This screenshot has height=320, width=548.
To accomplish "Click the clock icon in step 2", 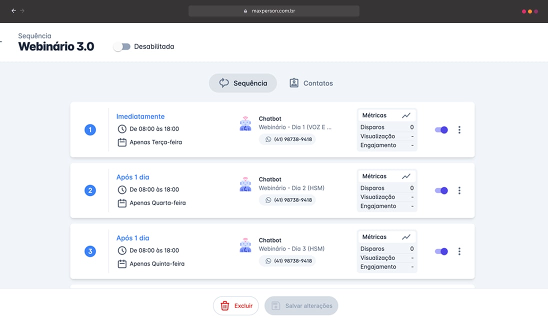I will [x=121, y=190].
